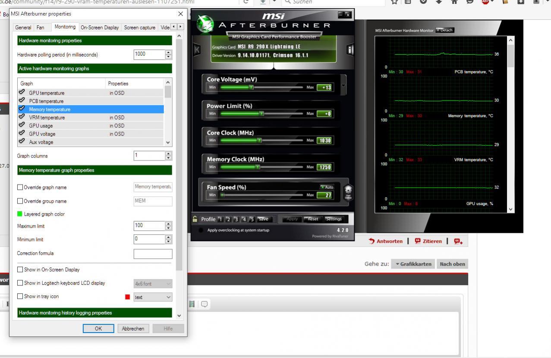This screenshot has width=551, height=358.
Task: Switch to the Screen capture tab
Action: [x=140, y=28]
